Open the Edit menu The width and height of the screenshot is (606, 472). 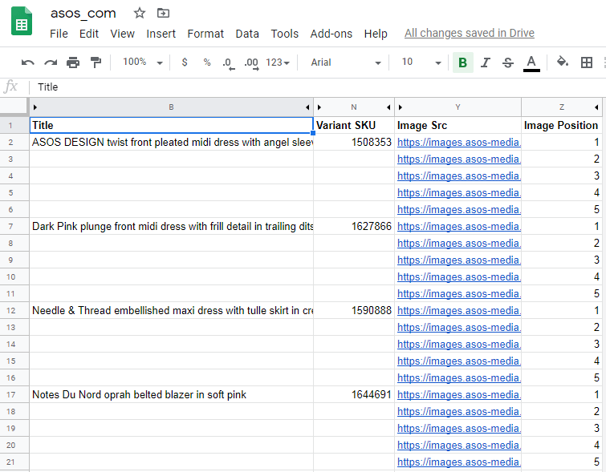[89, 34]
